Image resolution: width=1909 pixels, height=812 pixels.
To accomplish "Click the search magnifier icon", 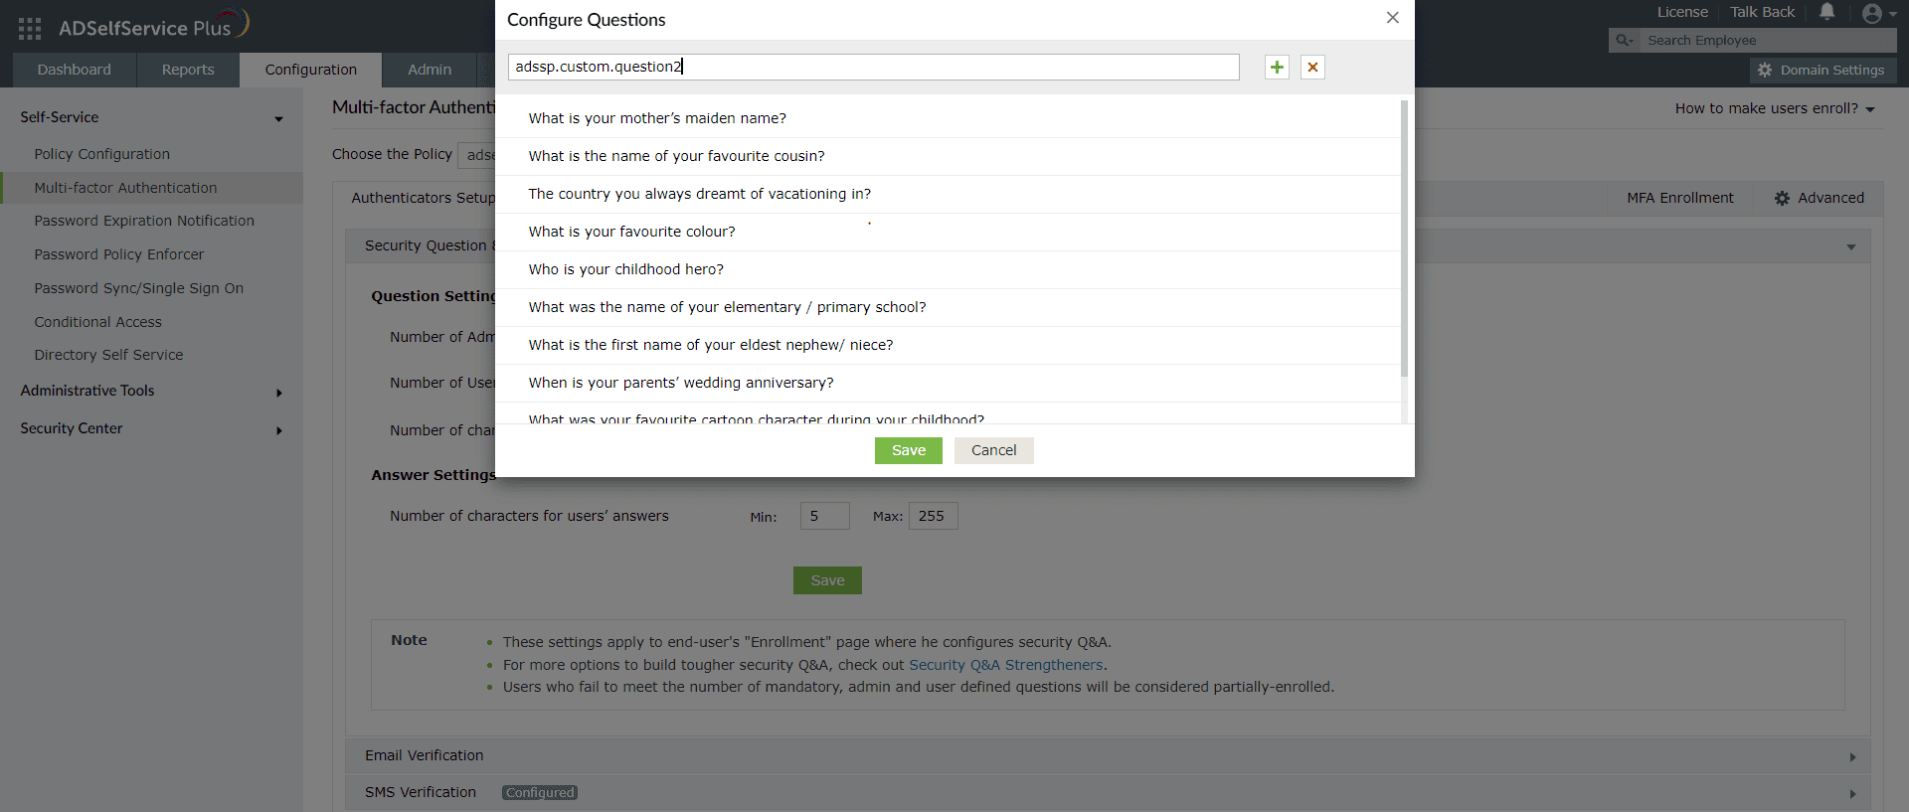I will point(1624,40).
